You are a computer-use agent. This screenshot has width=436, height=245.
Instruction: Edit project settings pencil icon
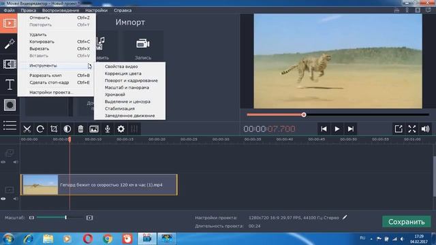point(345,217)
